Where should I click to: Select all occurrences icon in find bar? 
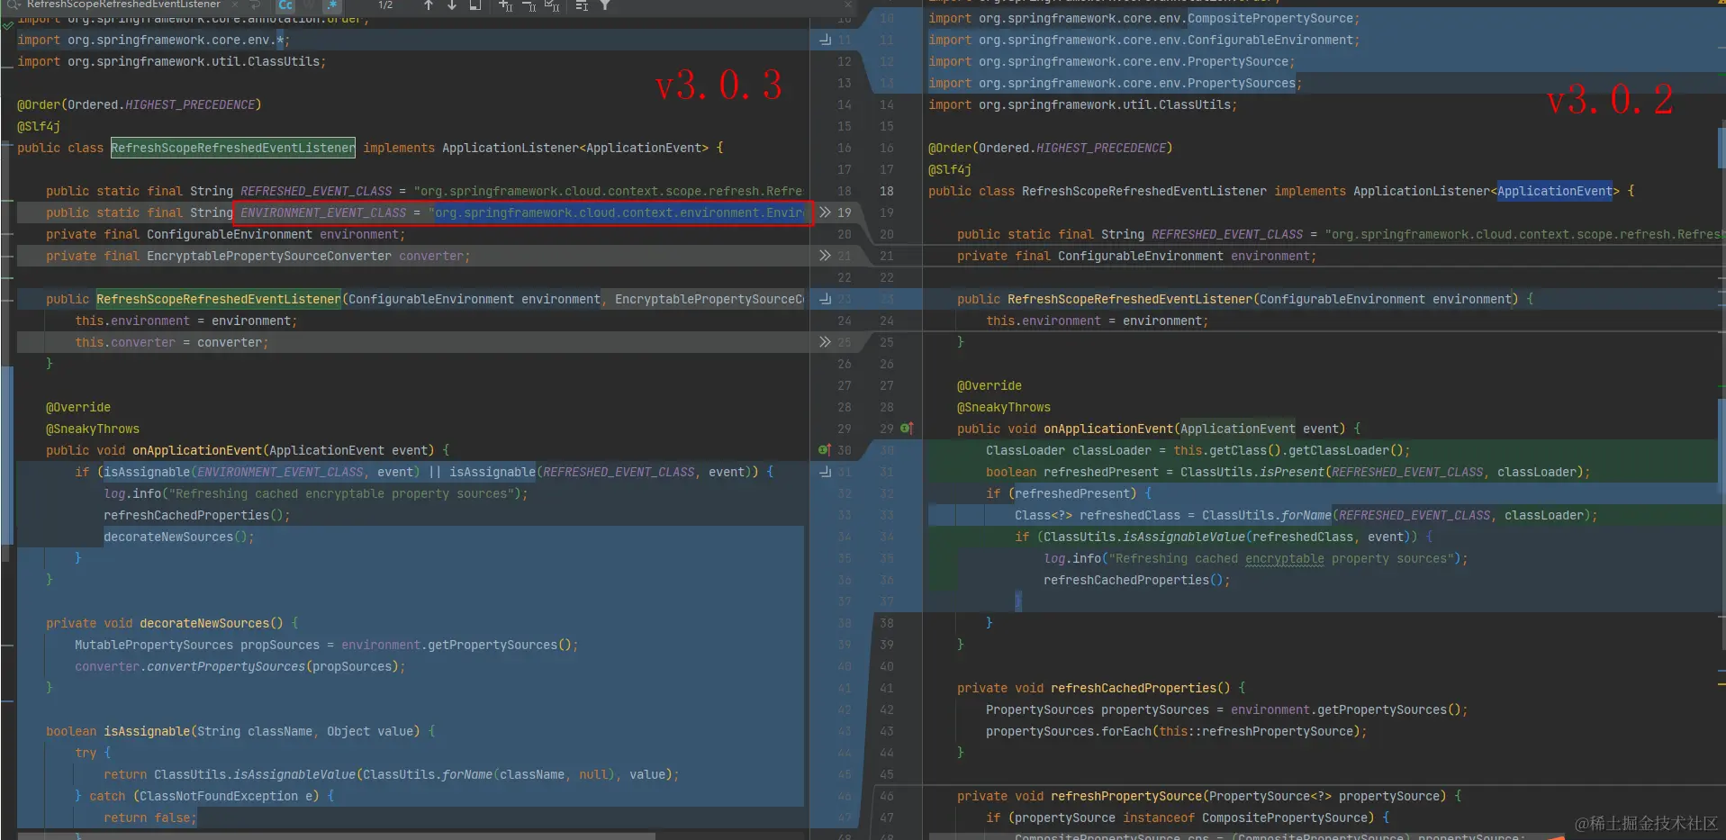[552, 5]
